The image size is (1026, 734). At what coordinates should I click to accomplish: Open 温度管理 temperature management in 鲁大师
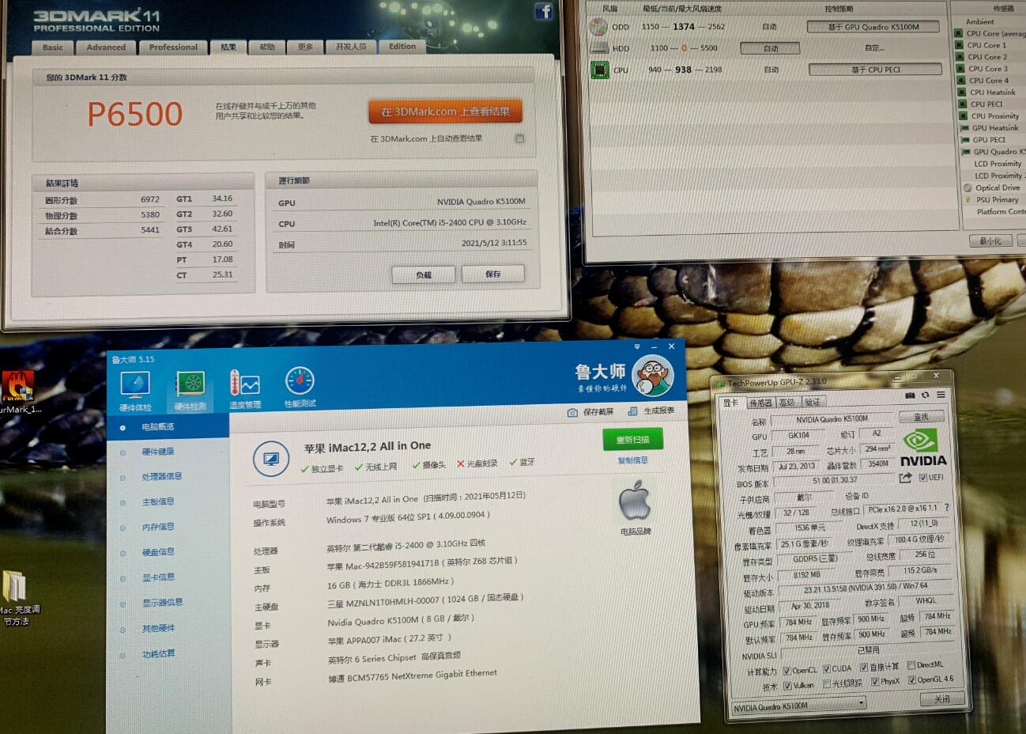point(245,389)
